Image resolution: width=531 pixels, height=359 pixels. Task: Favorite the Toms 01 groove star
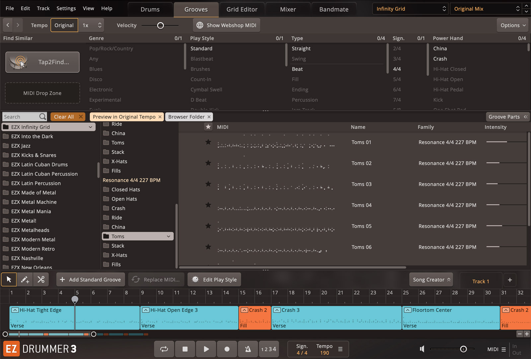208,142
